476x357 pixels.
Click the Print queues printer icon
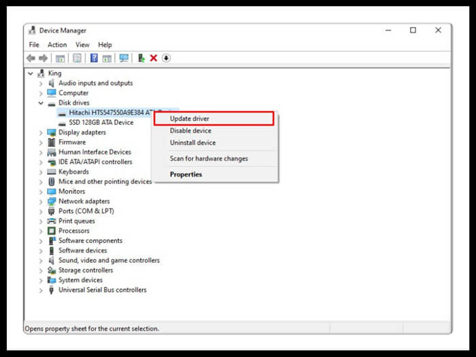click(52, 221)
